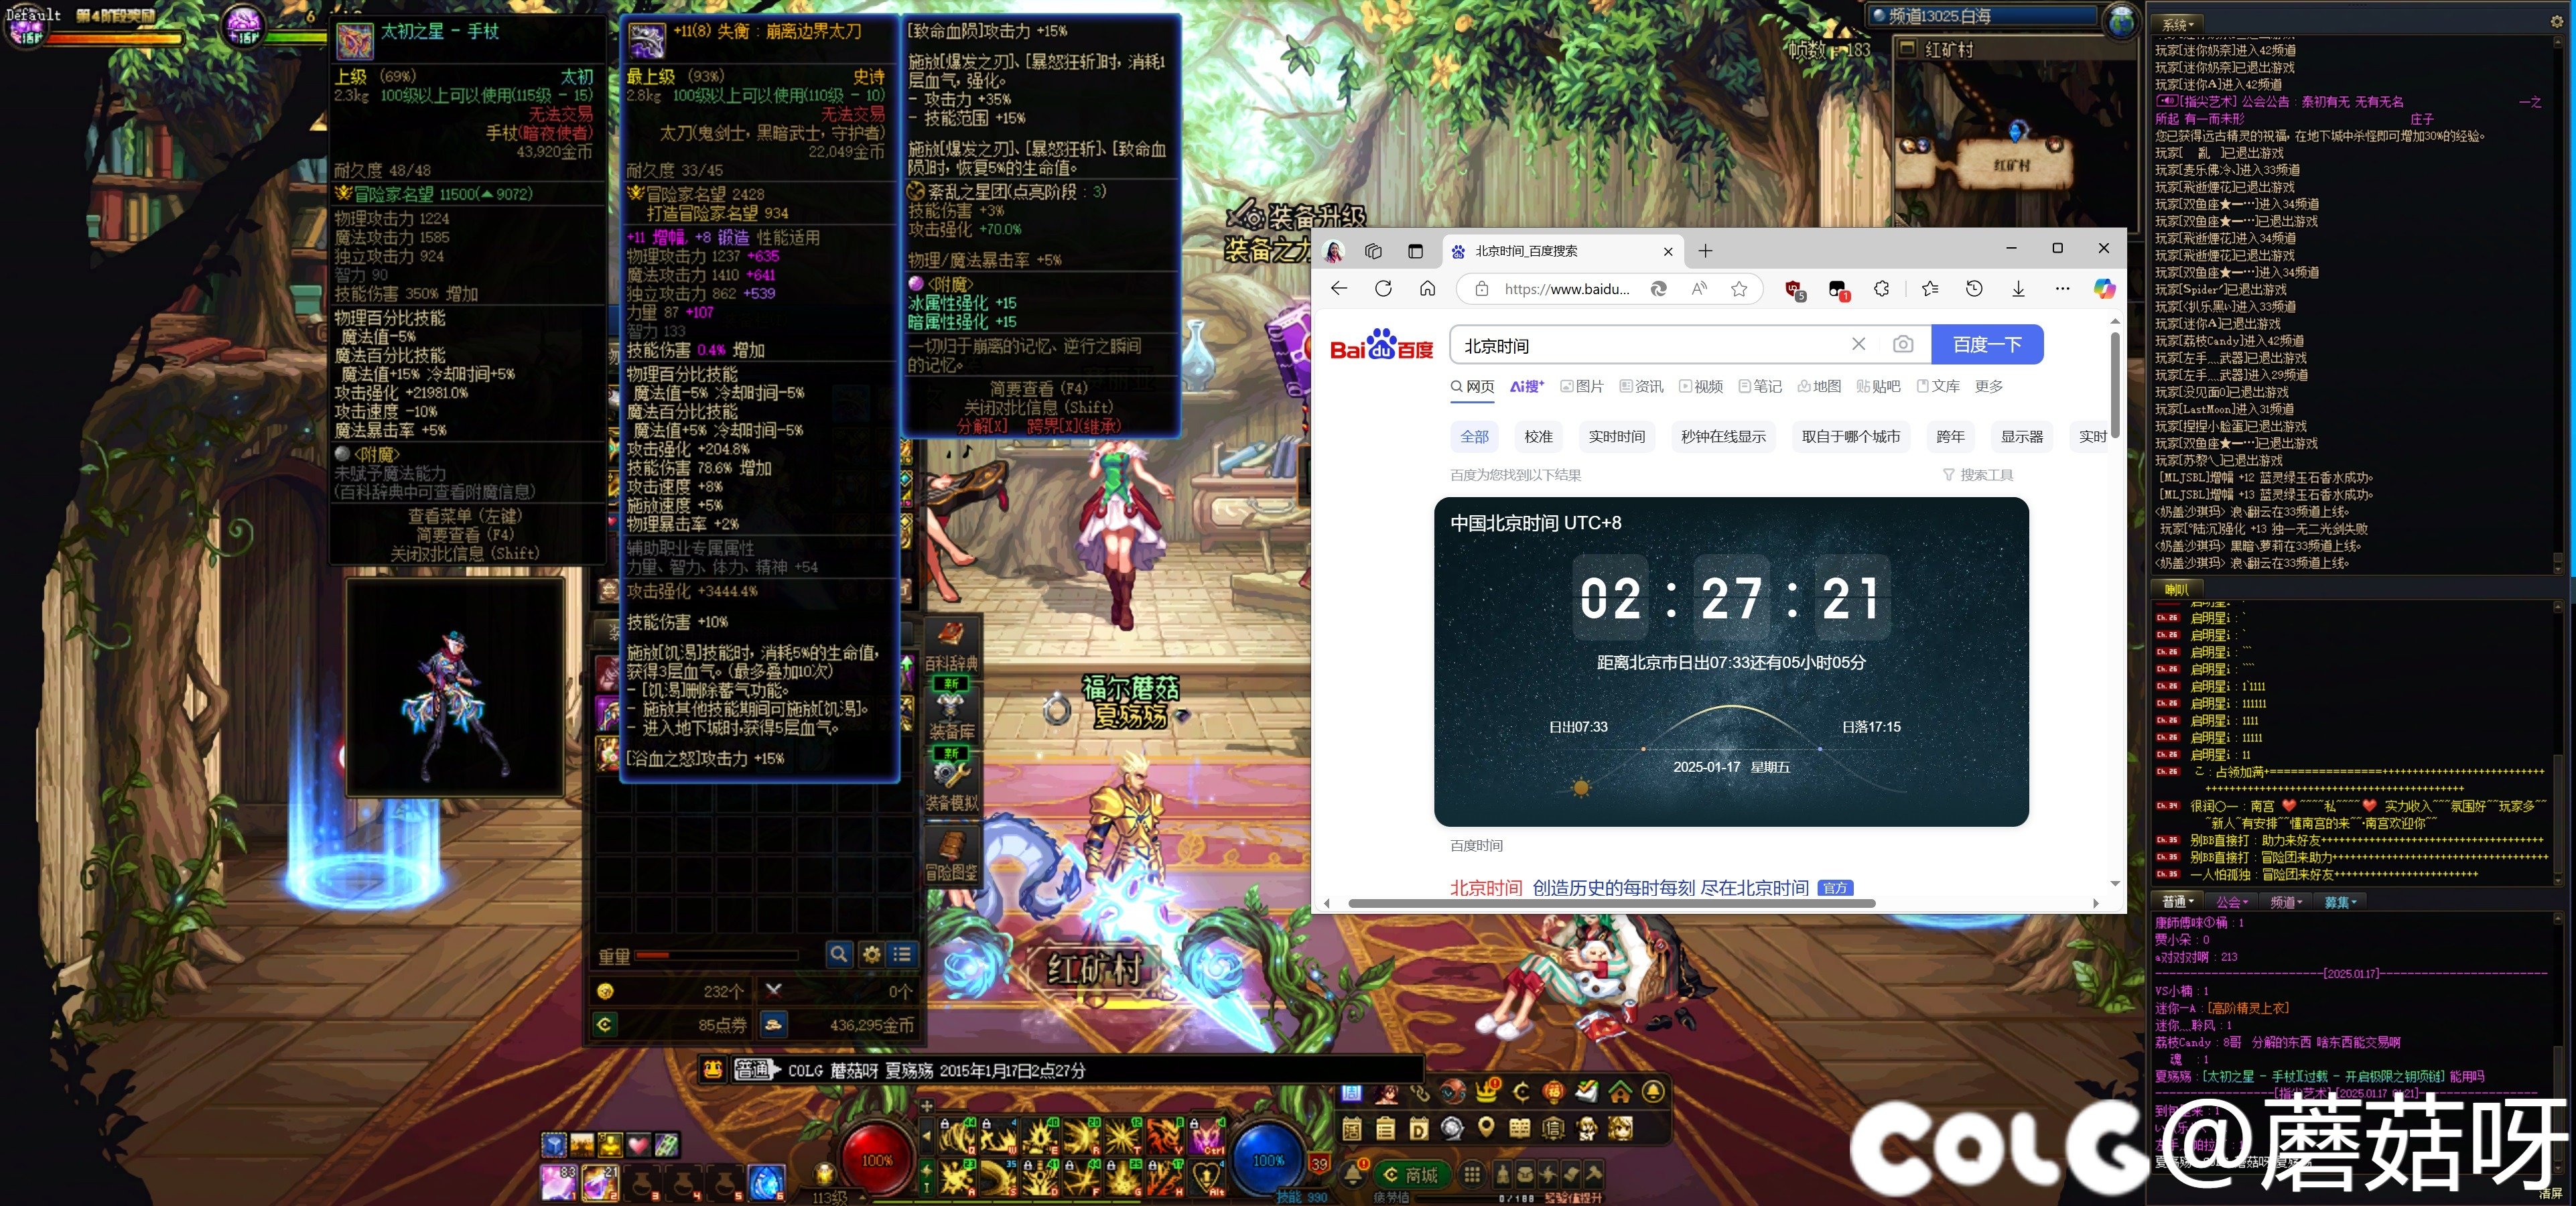Click the Alt heart skill slot

point(1207,1178)
